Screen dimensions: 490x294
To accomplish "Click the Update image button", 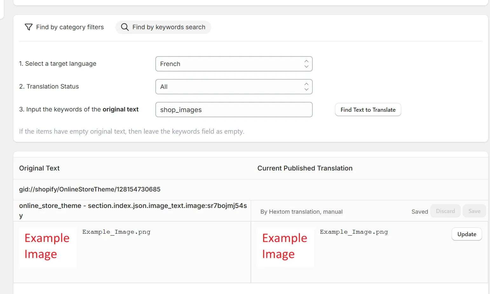I will 467,234.
